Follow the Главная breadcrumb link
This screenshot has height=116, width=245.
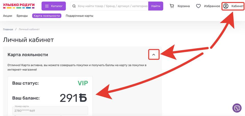[8, 29]
